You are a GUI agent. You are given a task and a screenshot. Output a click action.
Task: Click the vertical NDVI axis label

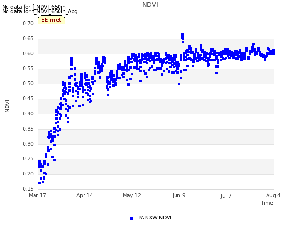7,106
